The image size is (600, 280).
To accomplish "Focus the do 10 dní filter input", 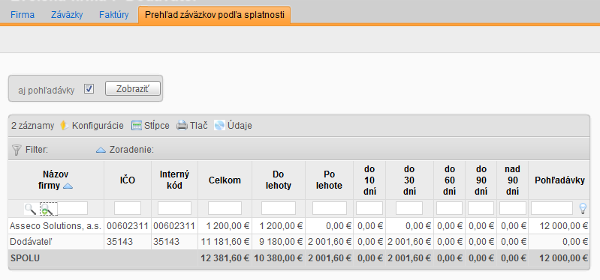I will pos(369,208).
